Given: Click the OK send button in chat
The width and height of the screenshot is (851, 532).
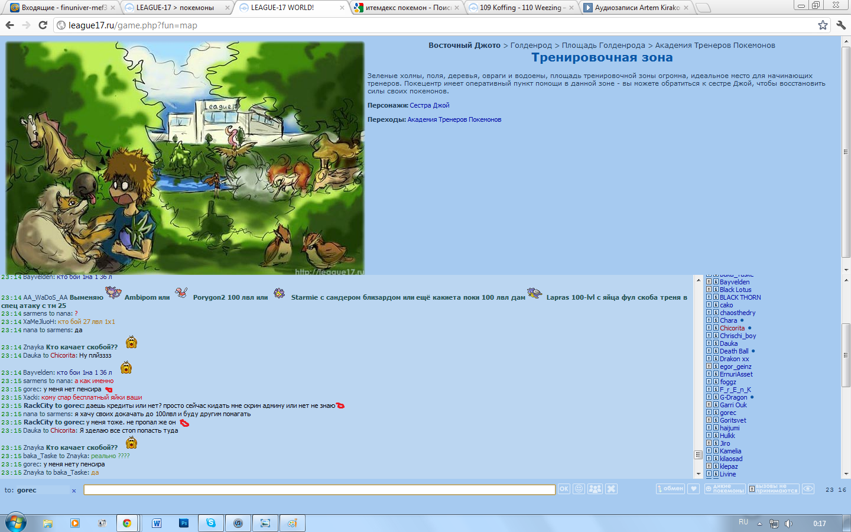Looking at the screenshot, I should click(564, 489).
